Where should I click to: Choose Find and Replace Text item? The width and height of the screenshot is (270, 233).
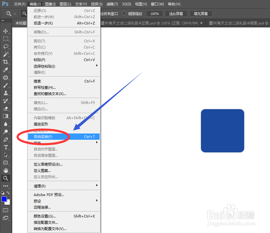(x=64, y=94)
